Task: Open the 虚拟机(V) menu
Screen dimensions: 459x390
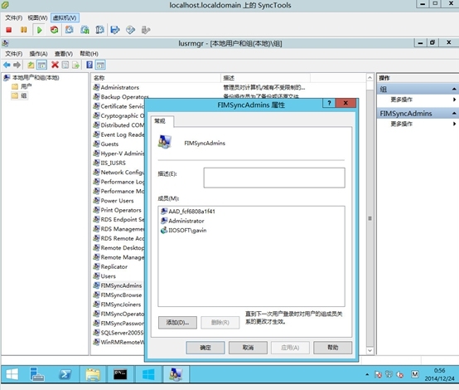Action: coord(65,18)
